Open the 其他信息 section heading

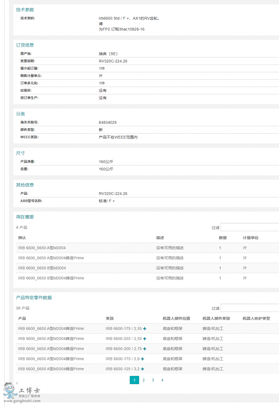coord(25,185)
